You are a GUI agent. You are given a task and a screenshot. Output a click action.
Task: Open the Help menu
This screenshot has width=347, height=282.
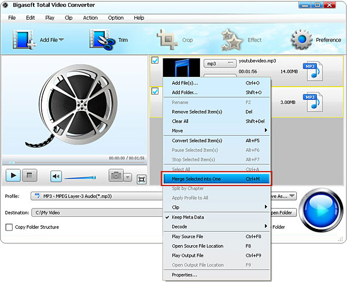pos(139,18)
